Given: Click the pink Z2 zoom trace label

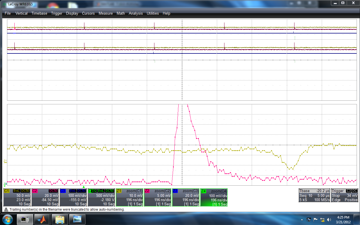Looking at the screenshot, I should pyautogui.click(x=147, y=191).
